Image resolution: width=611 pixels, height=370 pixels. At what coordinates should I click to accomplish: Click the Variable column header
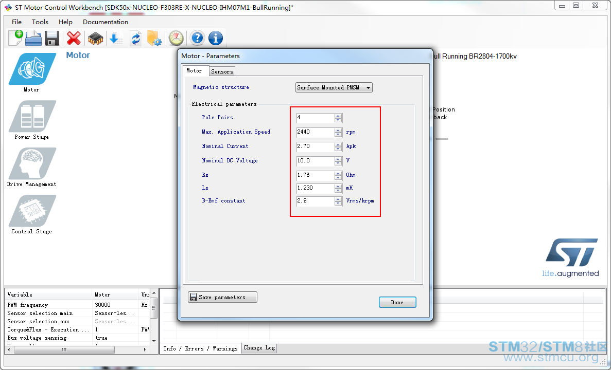tap(48, 294)
